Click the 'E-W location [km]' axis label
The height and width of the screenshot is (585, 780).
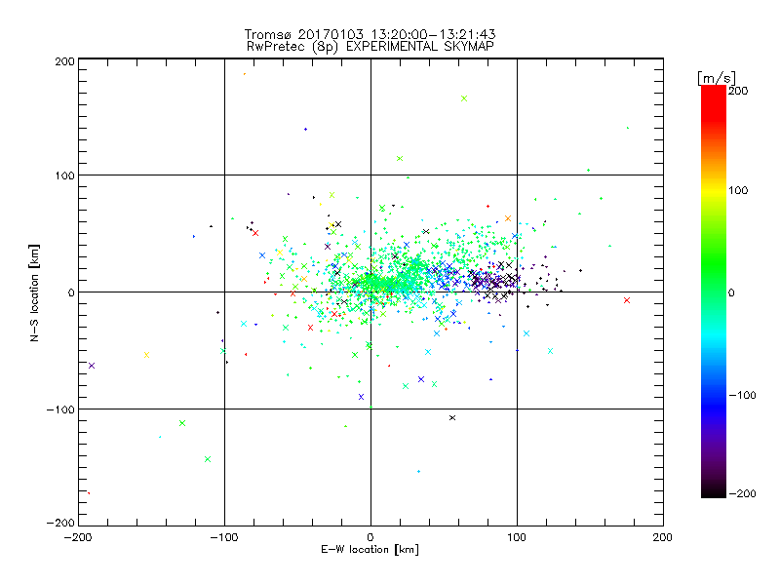(370, 550)
